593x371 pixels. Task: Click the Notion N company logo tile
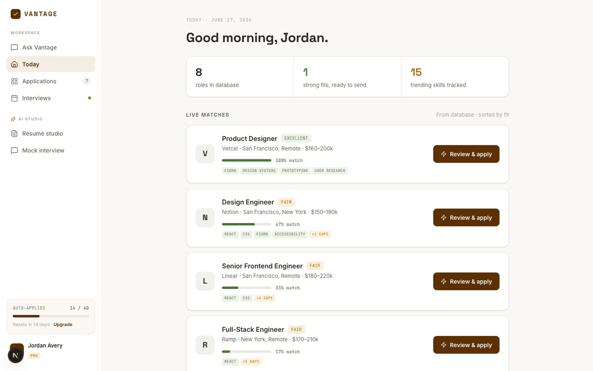click(205, 218)
